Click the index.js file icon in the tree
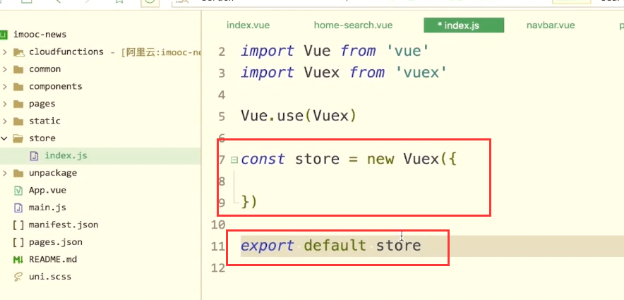 tap(35, 155)
